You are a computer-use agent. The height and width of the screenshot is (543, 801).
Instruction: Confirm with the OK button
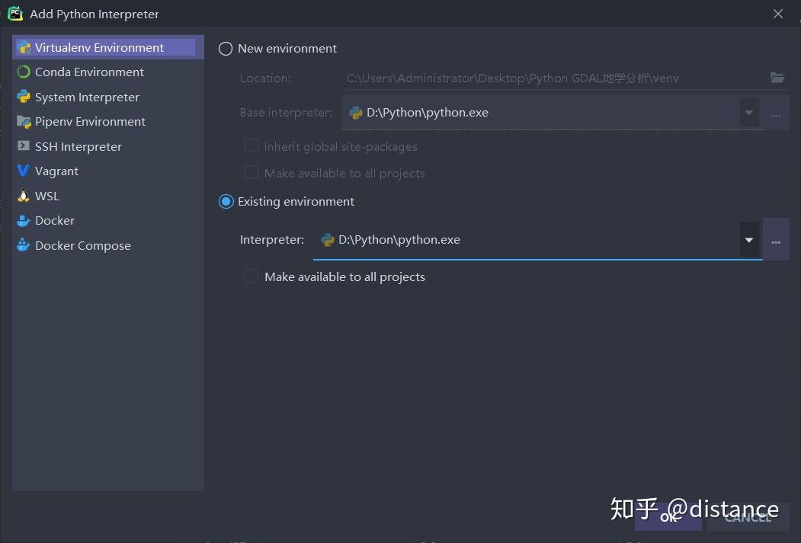click(x=669, y=517)
